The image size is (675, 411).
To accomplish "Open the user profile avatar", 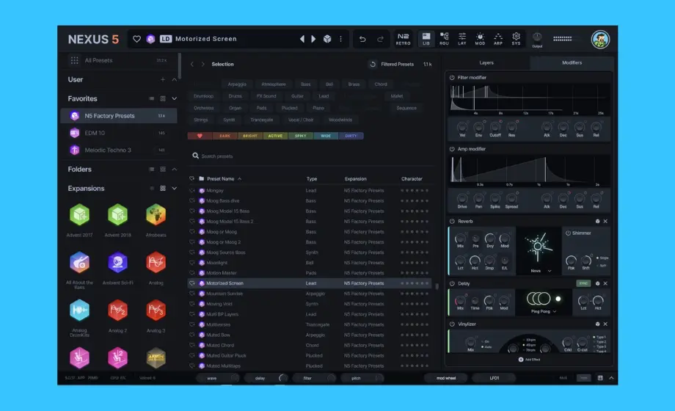I will point(600,39).
